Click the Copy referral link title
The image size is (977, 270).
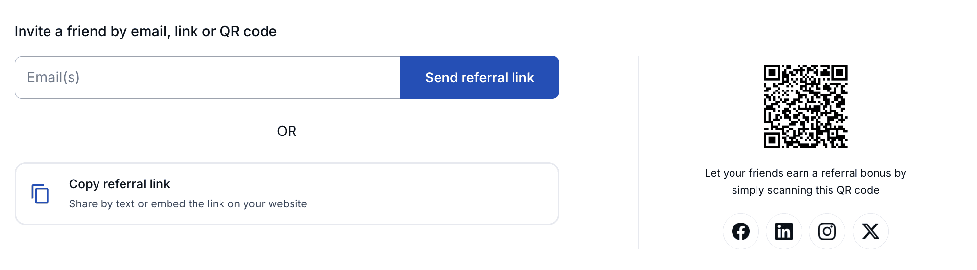point(119,184)
